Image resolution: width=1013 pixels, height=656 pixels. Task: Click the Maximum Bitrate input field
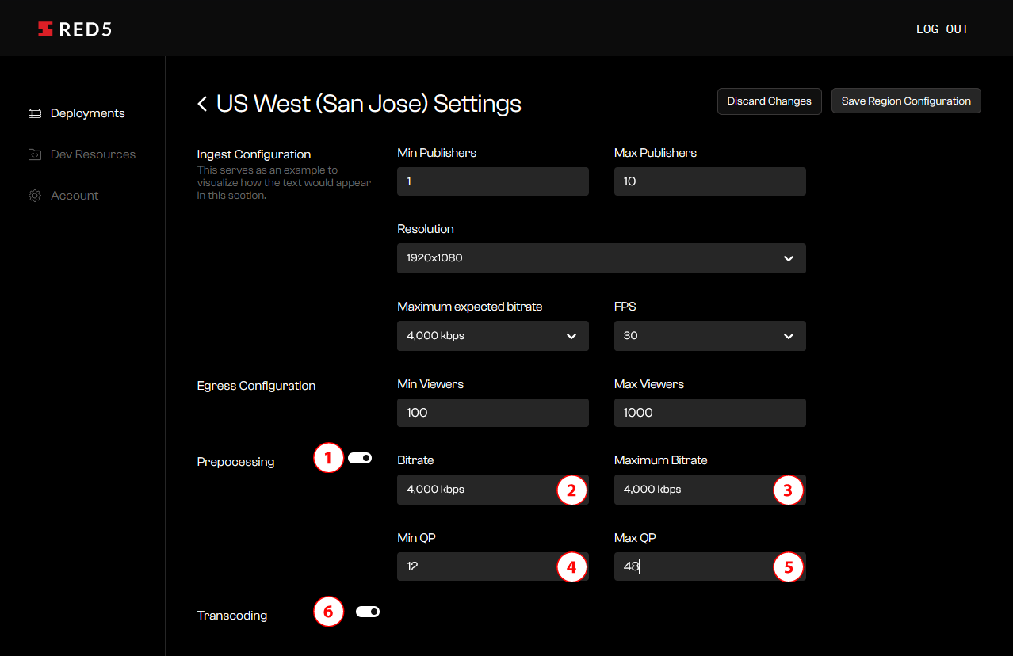click(x=710, y=490)
